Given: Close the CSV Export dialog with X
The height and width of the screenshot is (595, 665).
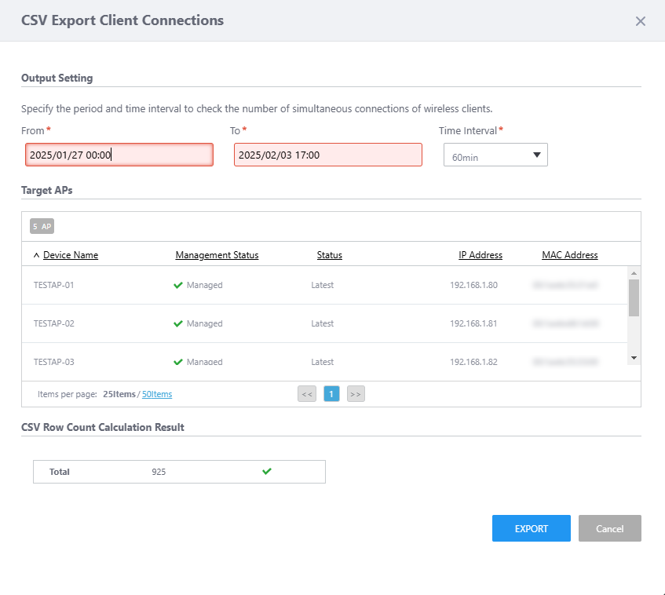Looking at the screenshot, I should (640, 21).
